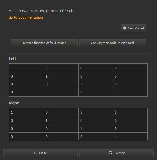
Task: Select Left matrix last row first cell
Action: pos(27,92)
